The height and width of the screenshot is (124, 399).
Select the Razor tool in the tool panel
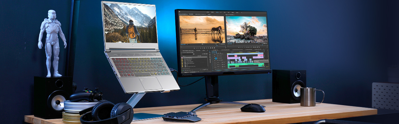coord(210,56)
